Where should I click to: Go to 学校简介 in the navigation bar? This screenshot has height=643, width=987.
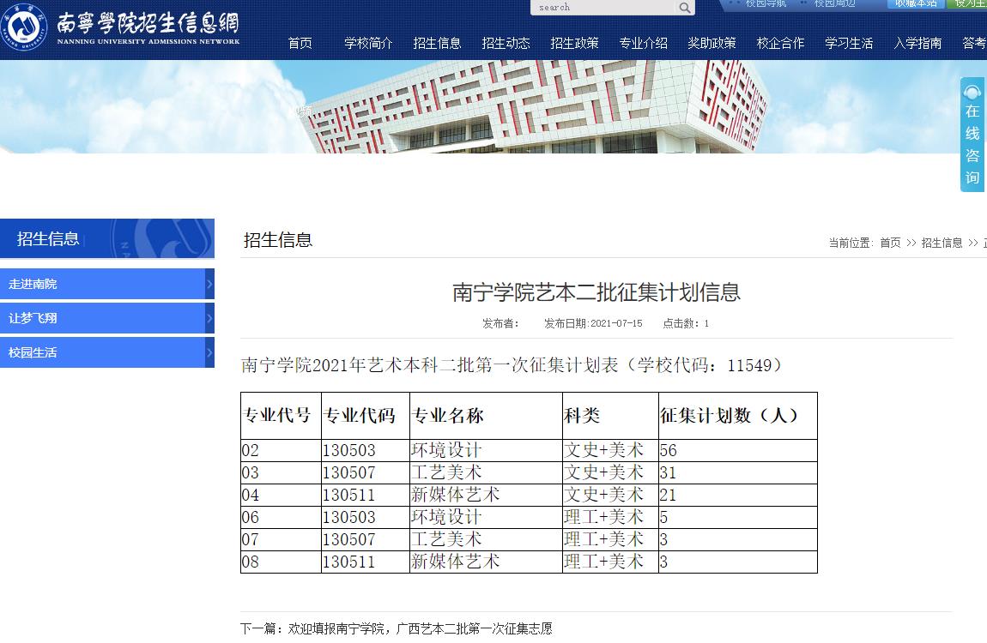tap(369, 43)
